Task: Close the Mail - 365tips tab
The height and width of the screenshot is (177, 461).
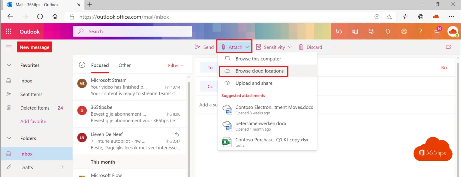Action: click(79, 5)
